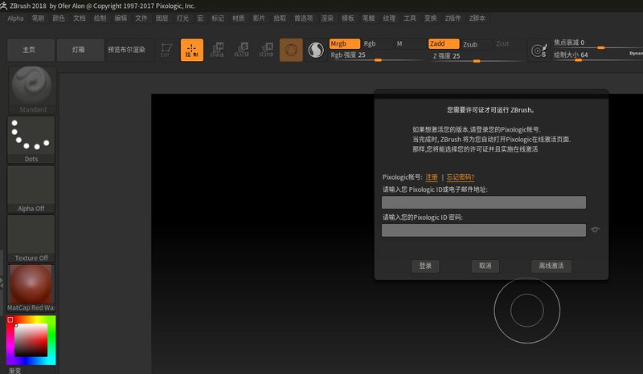Open the Dots stroke selector
The height and width of the screenshot is (374, 643).
click(x=31, y=140)
